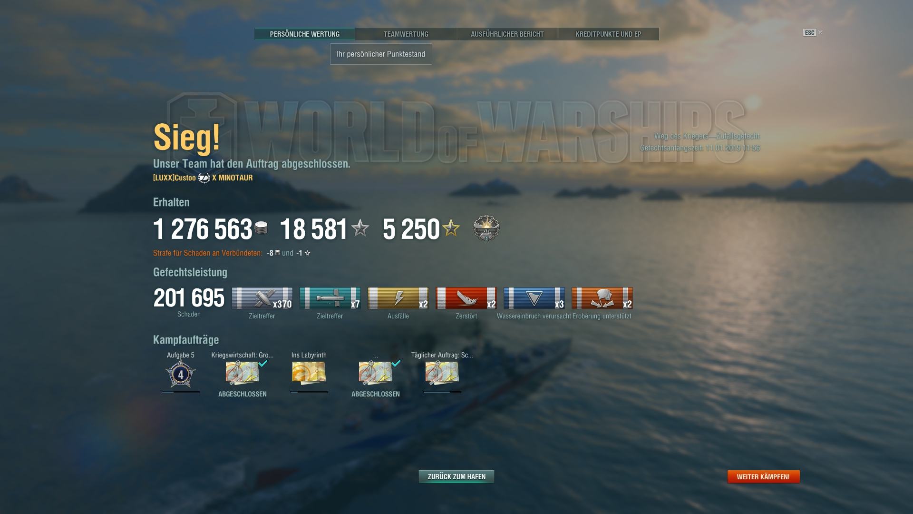Screen dimensions: 913x514
Task: Switch to the Teamwertung tab
Action: click(406, 34)
